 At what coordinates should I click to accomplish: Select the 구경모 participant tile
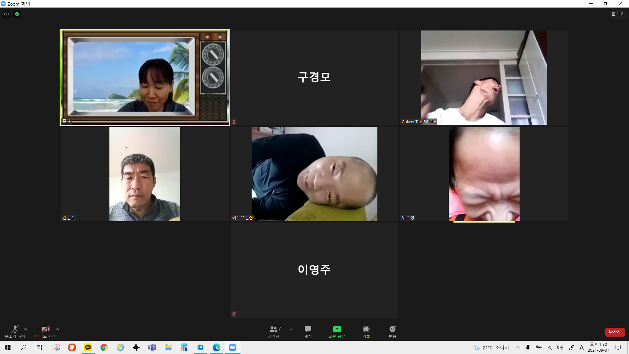[x=314, y=78]
